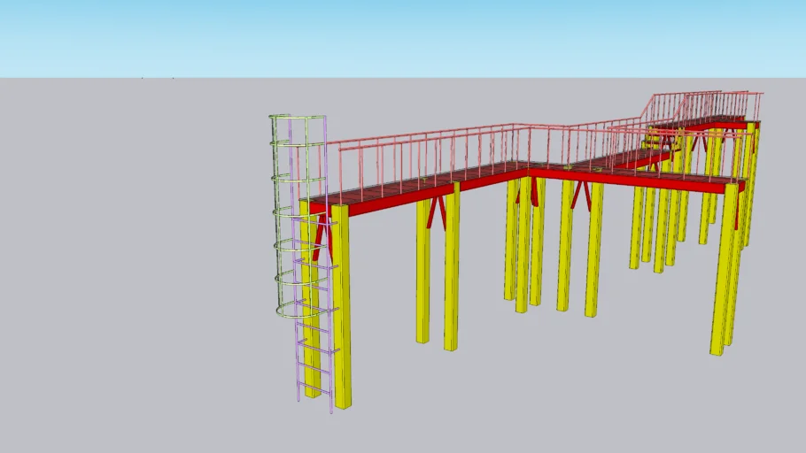The height and width of the screenshot is (453, 806).
Task: Click the blue sky background
Action: pyautogui.click(x=399, y=35)
